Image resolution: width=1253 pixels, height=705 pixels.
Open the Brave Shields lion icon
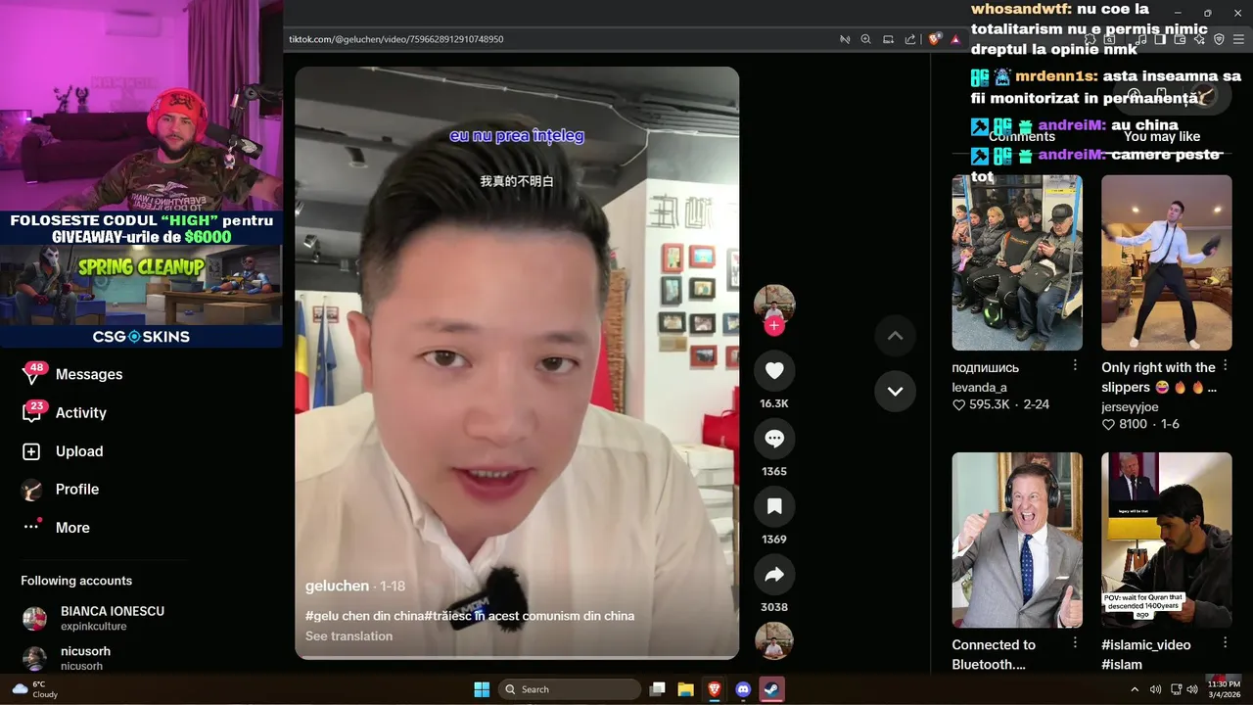point(934,39)
